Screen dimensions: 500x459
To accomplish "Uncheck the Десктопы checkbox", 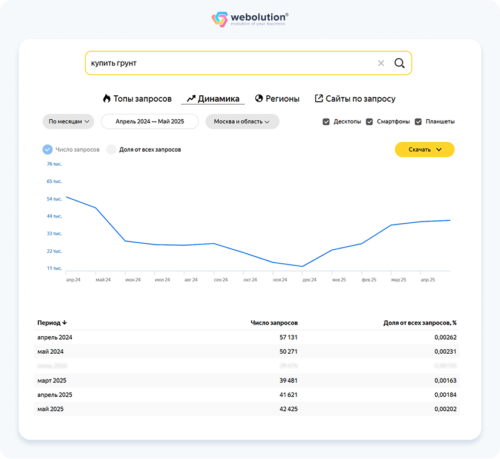I will [x=326, y=122].
